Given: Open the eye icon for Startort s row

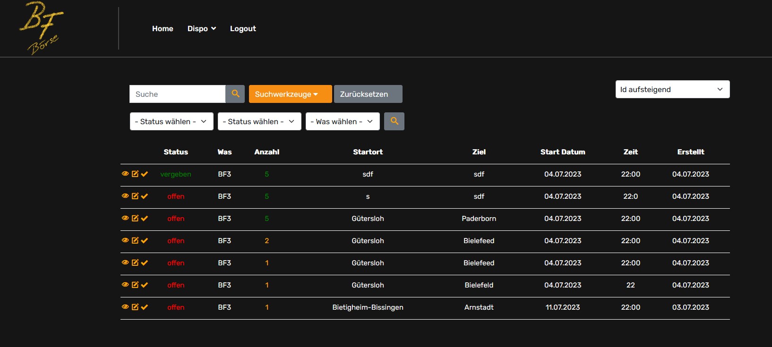Looking at the screenshot, I should (125, 196).
